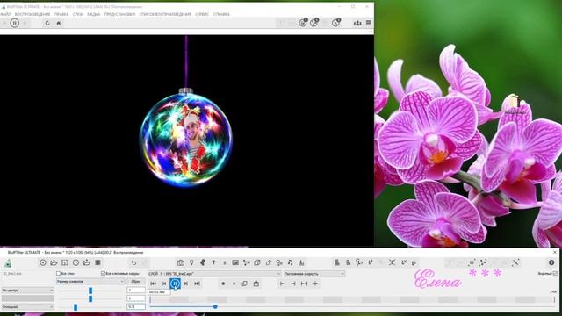Screen dimensions: 562x316
Task: Create a keyframe with the dot button
Action: tap(223, 284)
